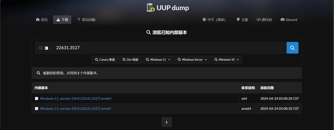Viewport: 334px width, 130px height.
Task: Click the 体系结构 column header
Action: click(248, 88)
